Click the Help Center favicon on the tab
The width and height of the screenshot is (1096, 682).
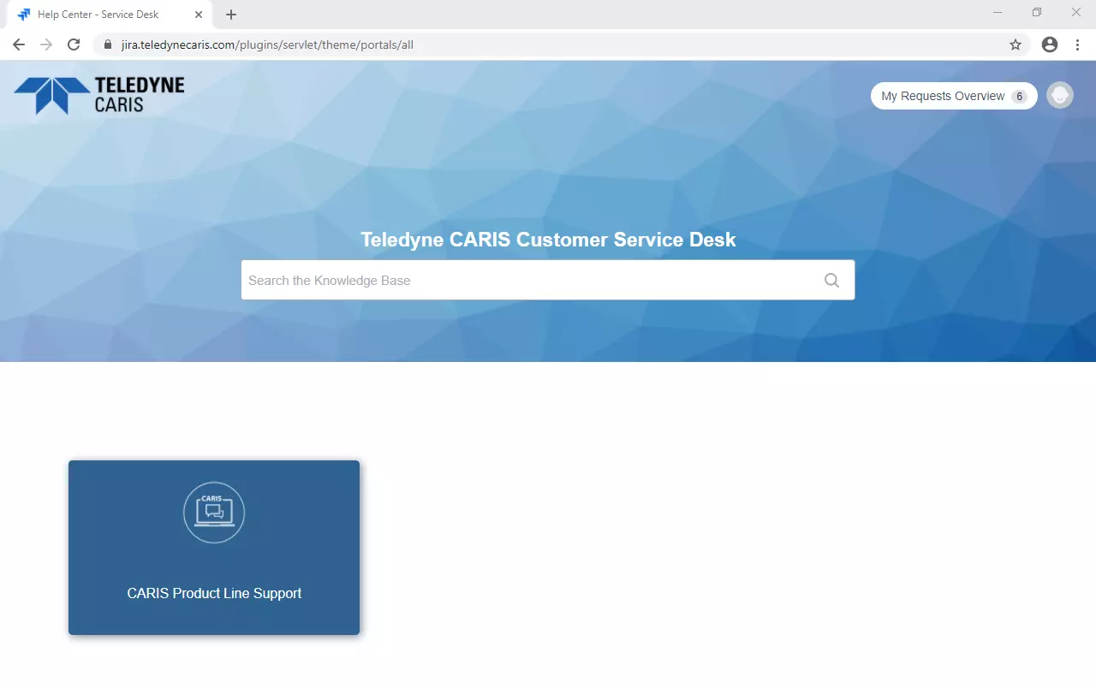25,14
